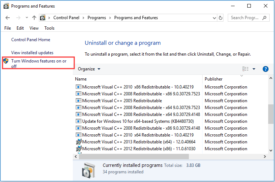This screenshot has height=182, width=275.
Task: Click the Programs and Features title icon
Action: [x=6, y=6]
